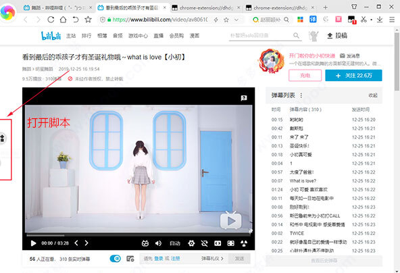The image size is (400, 273).
Task: Open scissors tool dropdown dot
Action: click(371, 20)
